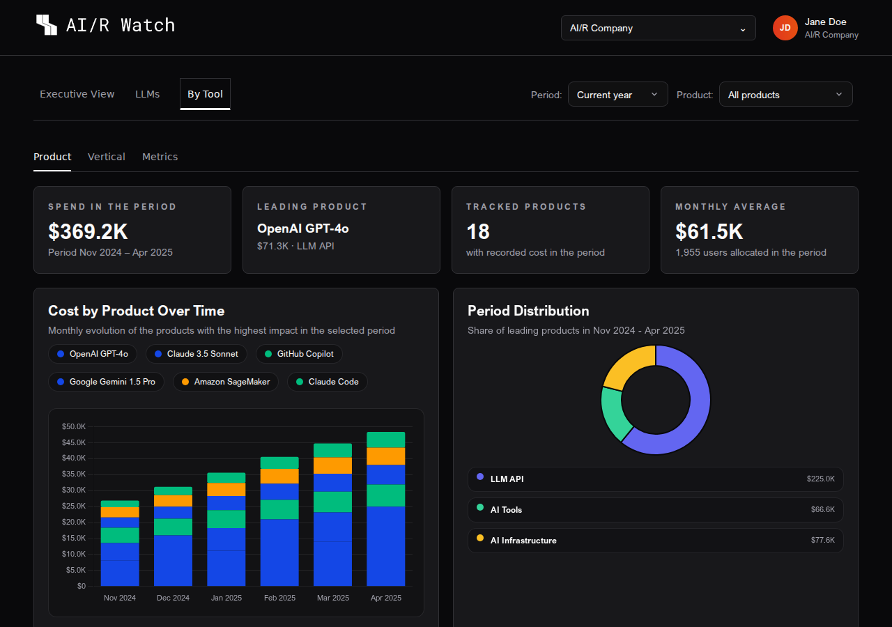
Task: Click the AI/R Watch title text
Action: (121, 25)
